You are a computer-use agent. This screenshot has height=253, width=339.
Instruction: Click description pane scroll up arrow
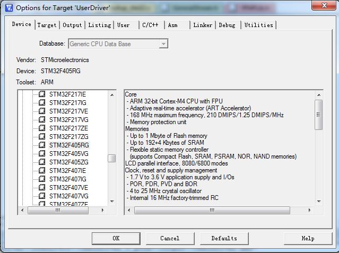319,95
